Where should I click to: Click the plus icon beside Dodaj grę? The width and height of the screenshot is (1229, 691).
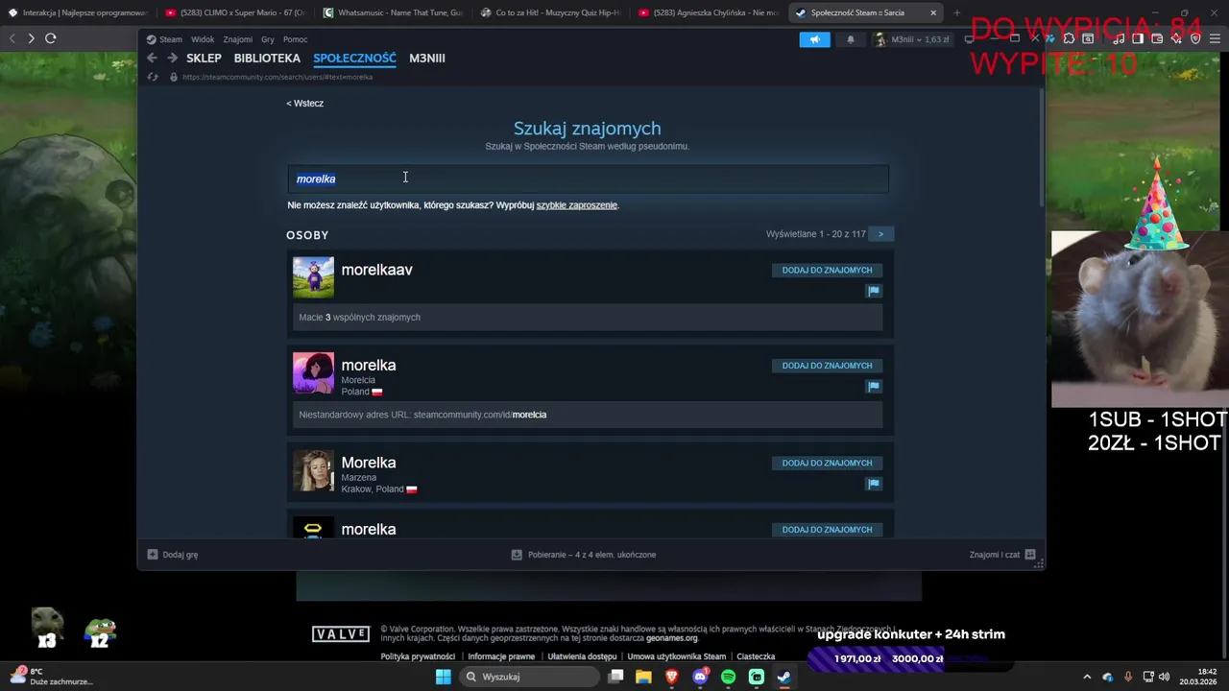(x=152, y=555)
